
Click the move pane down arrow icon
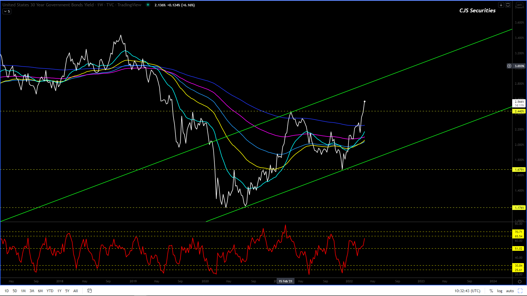click(x=501, y=5)
